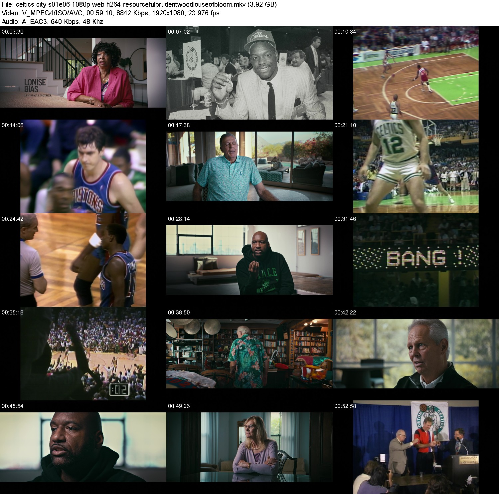This screenshot has width=499, height=494.
Task: Click the file name line in header
Action: [139, 4]
